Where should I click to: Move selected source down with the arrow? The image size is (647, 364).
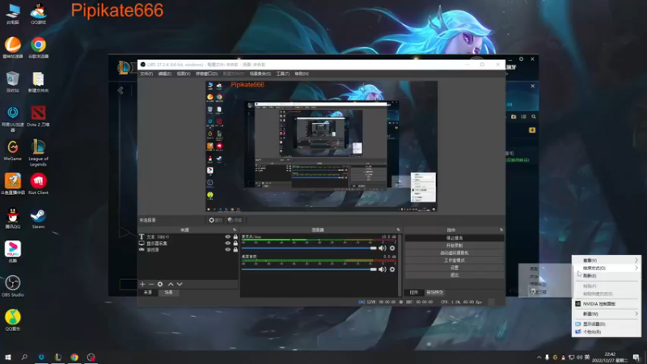click(x=180, y=284)
